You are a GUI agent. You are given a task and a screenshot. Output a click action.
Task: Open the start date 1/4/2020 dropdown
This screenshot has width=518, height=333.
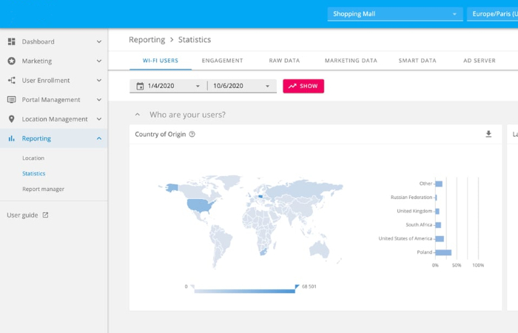click(x=198, y=87)
